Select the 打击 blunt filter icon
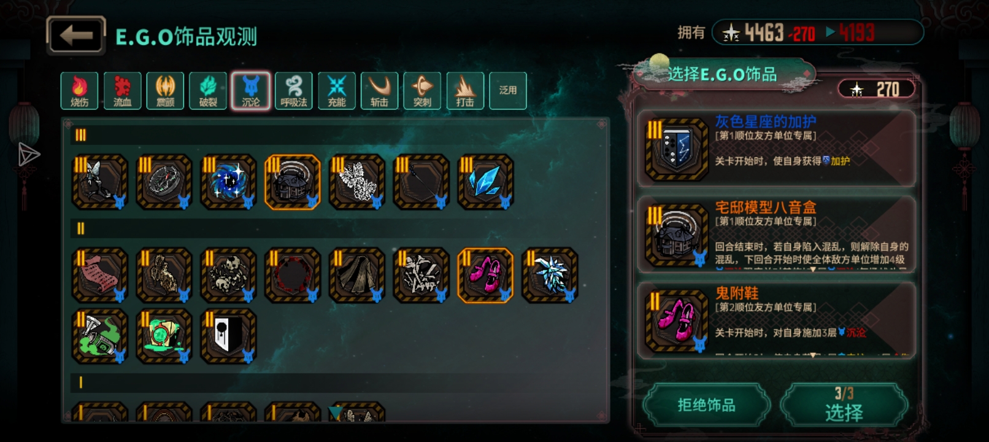Screen dimensions: 989x442 click(x=465, y=91)
